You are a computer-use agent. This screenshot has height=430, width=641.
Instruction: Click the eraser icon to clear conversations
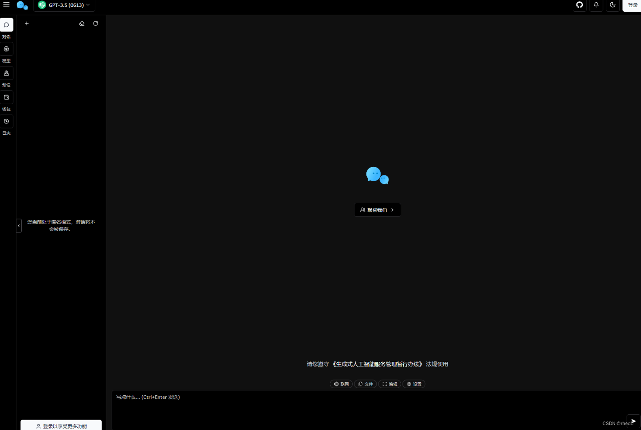point(82,23)
